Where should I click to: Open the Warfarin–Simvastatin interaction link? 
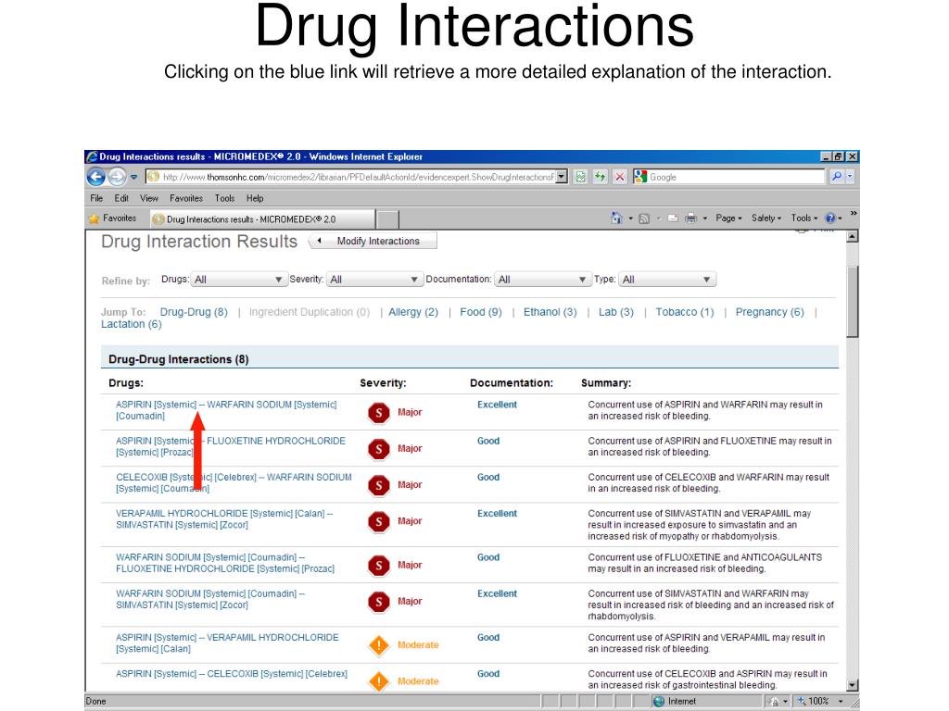210,599
